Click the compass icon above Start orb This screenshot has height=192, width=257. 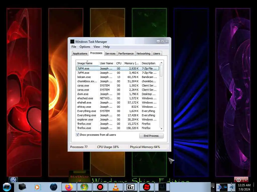click(x=13, y=180)
